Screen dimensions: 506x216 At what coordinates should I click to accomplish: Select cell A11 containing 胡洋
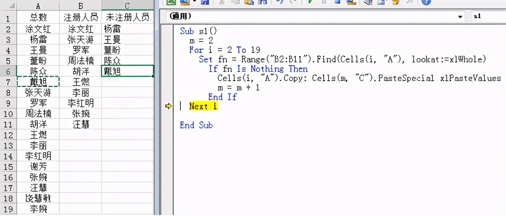tap(38, 124)
